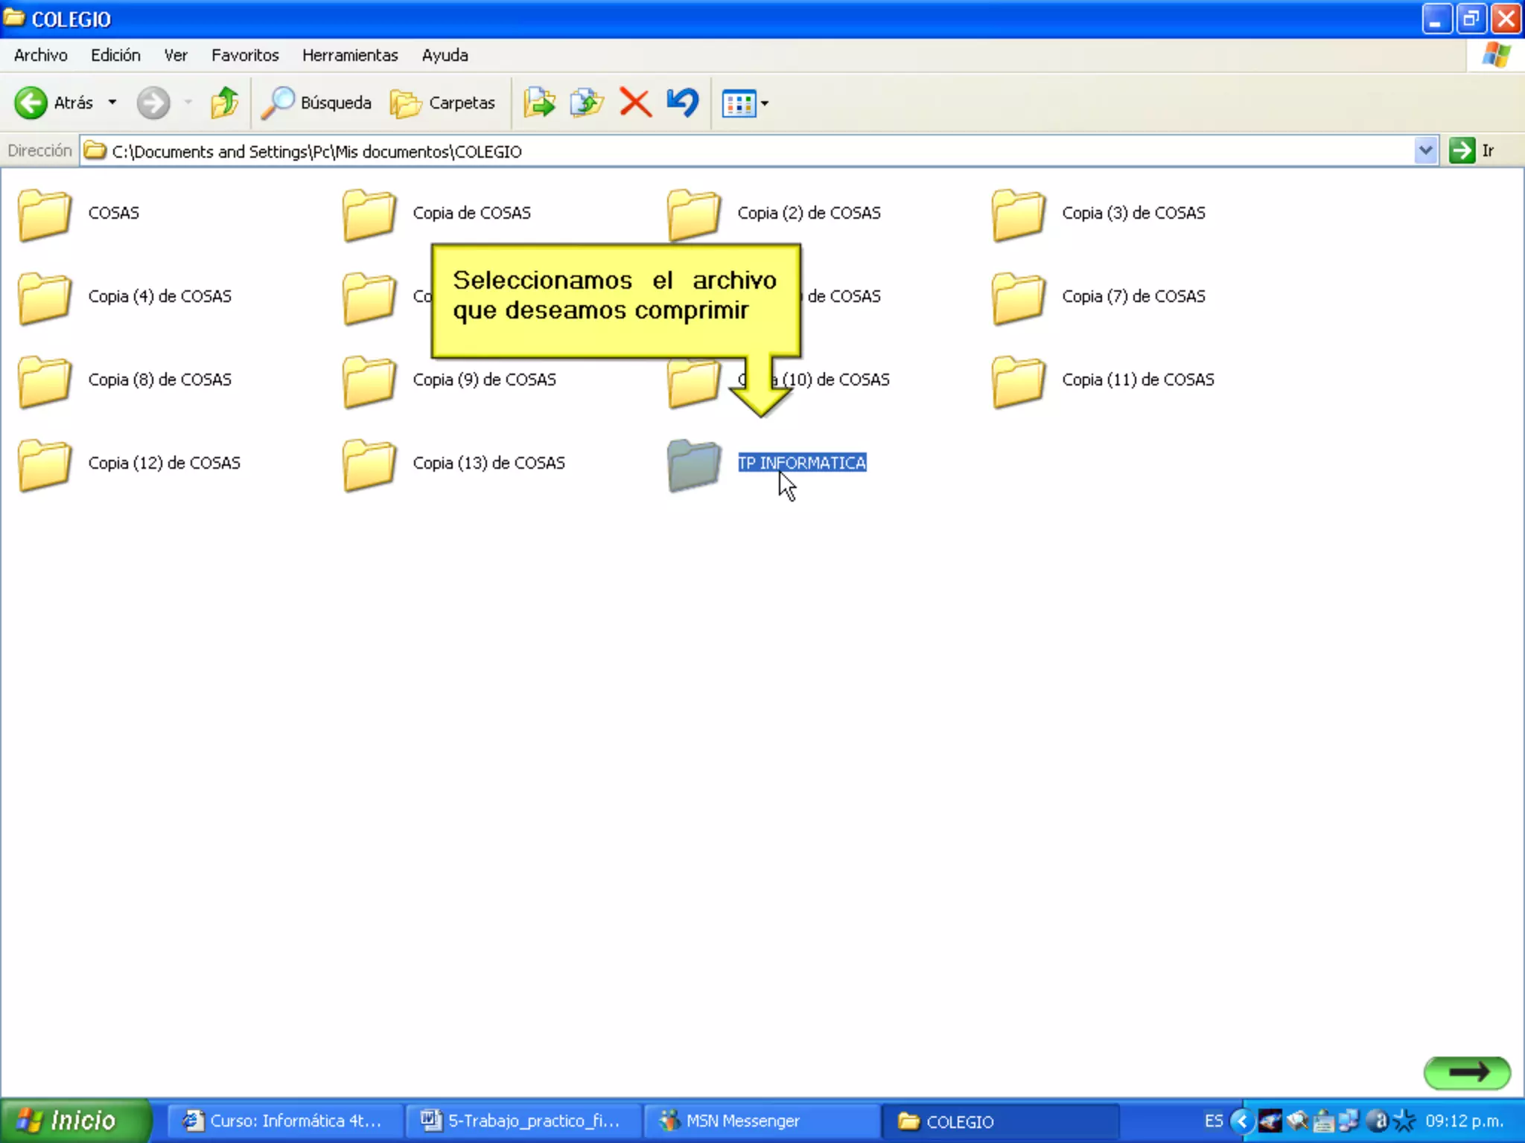1525x1143 pixels.
Task: Click the blue Undo arrow icon
Action: [x=682, y=103]
